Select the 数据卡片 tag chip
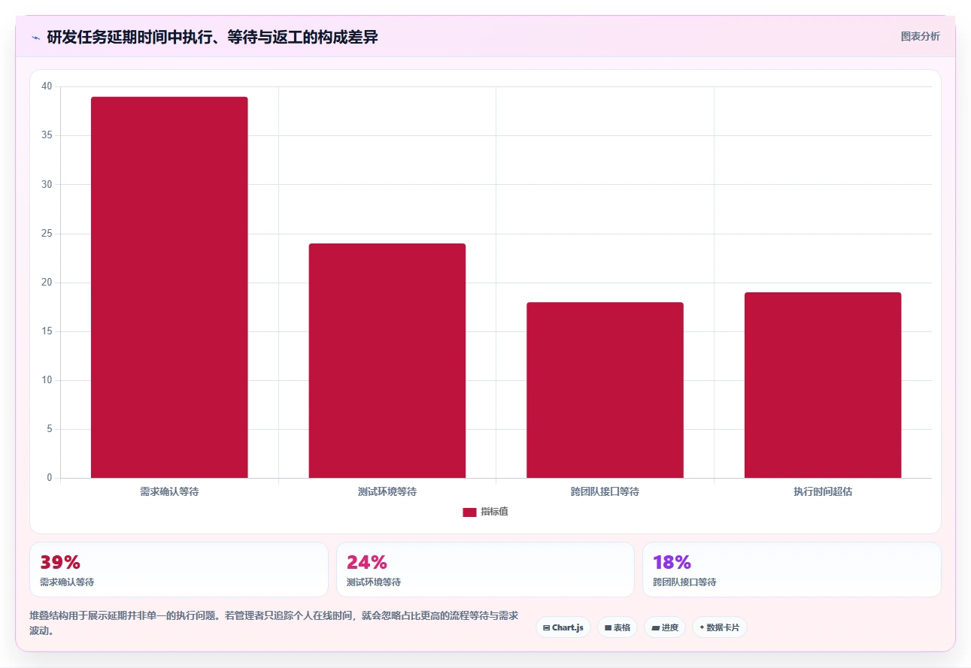 (x=720, y=627)
